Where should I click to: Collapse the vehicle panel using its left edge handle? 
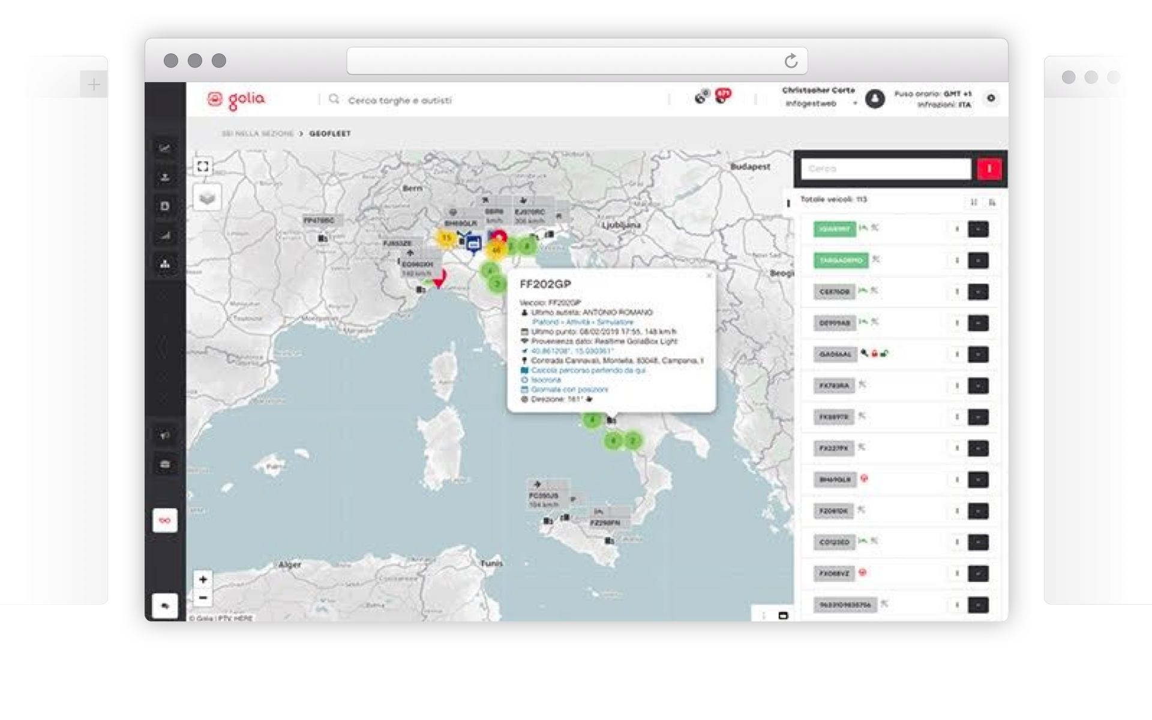(788, 204)
